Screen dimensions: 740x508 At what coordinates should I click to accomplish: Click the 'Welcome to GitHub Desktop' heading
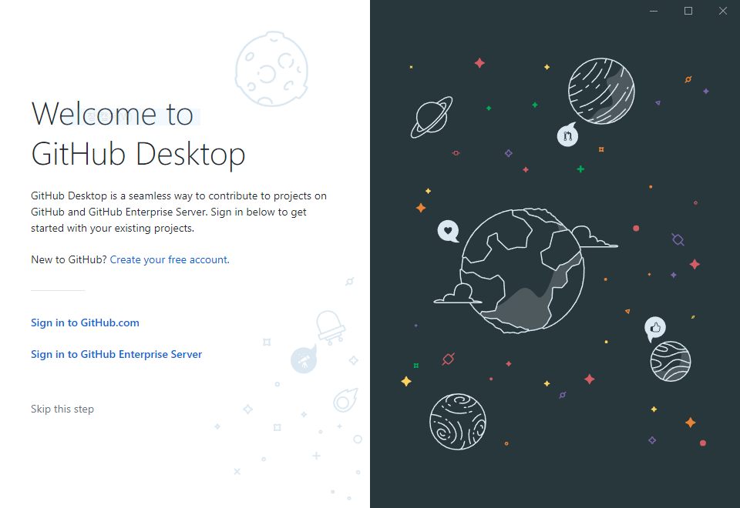[138, 134]
